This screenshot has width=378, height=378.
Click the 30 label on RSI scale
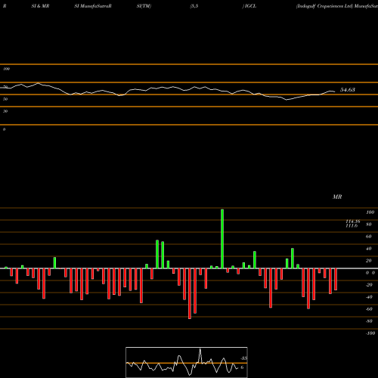pyautogui.click(x=5, y=111)
